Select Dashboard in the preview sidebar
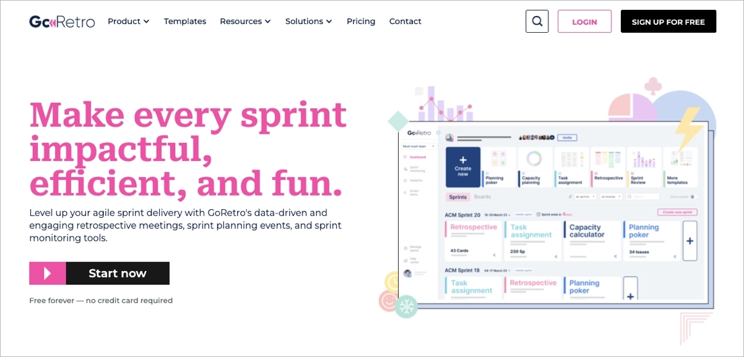744x357 pixels. click(x=417, y=157)
